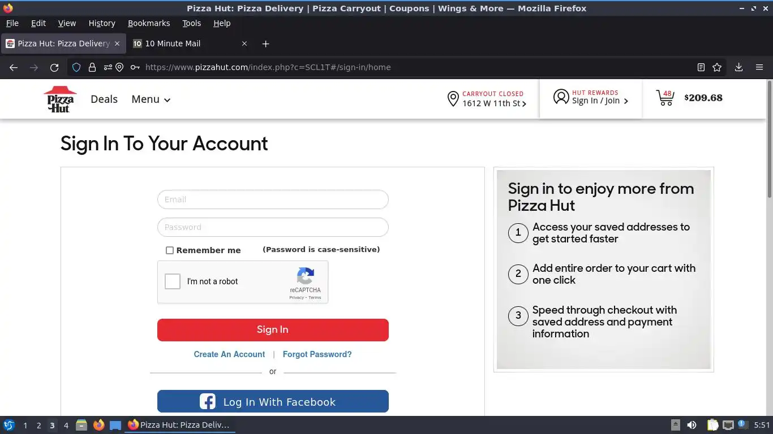Image resolution: width=773 pixels, height=434 pixels.
Task: Open the View menu
Action: click(x=67, y=23)
